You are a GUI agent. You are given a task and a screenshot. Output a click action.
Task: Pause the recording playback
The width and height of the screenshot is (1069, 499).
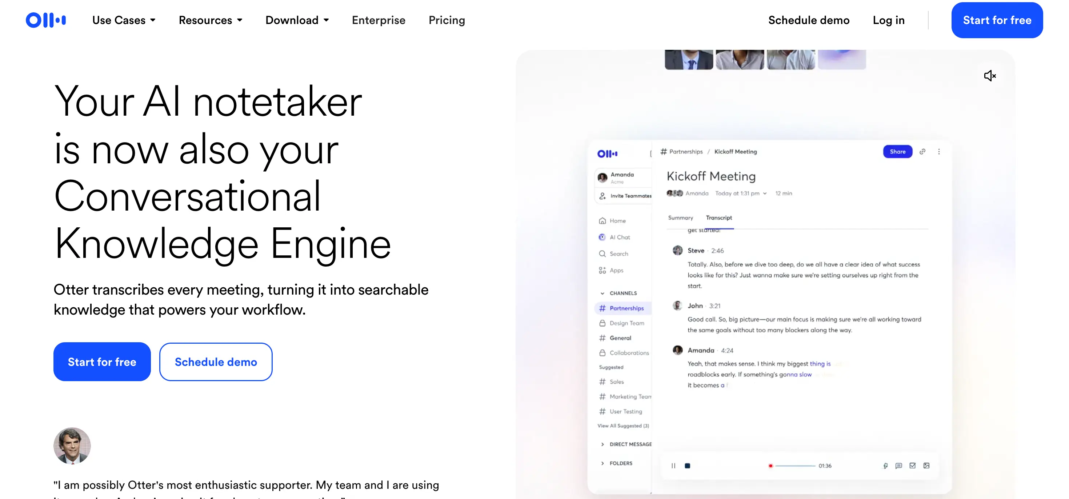tap(673, 466)
